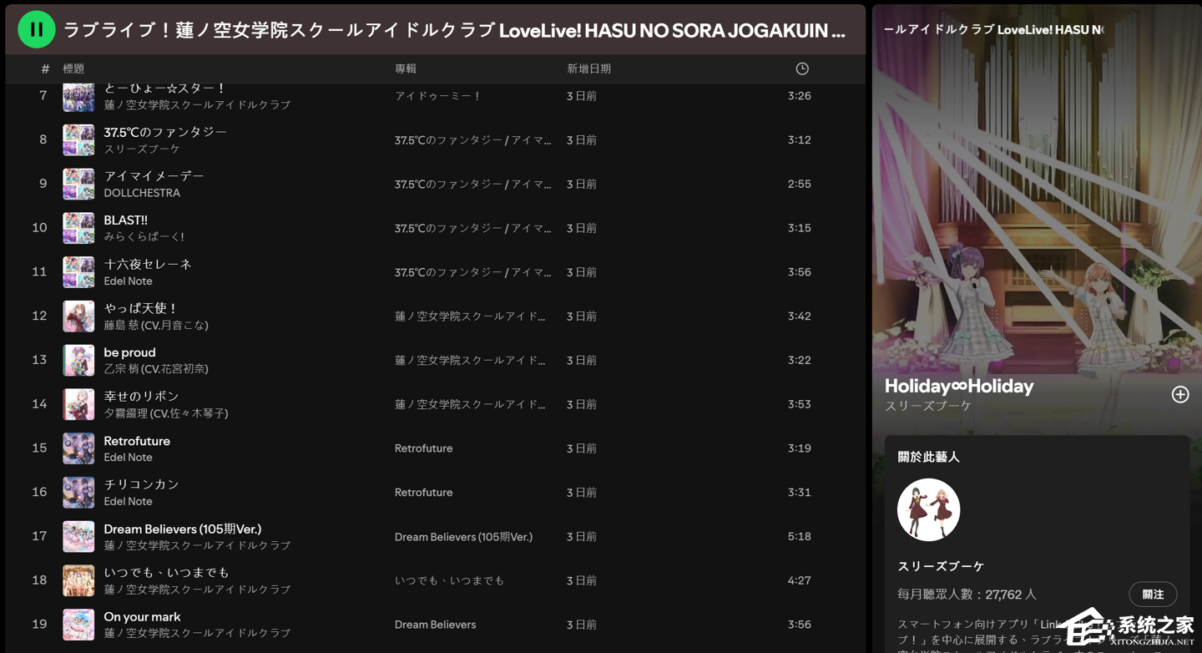1202x653 pixels.
Task: Select the 3:56 duration of On your mark
Action: (x=799, y=625)
